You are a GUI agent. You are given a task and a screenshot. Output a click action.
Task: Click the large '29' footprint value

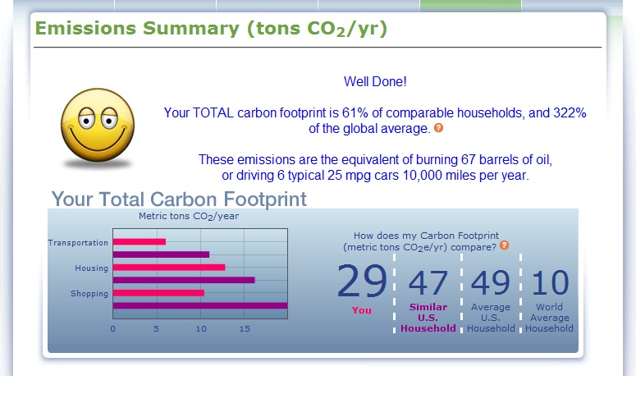[362, 281]
